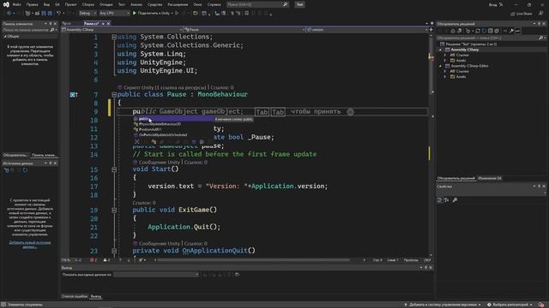Collapse ExitGame() method at line 19
Screen dimensions: 549x308
pyautogui.click(x=114, y=210)
